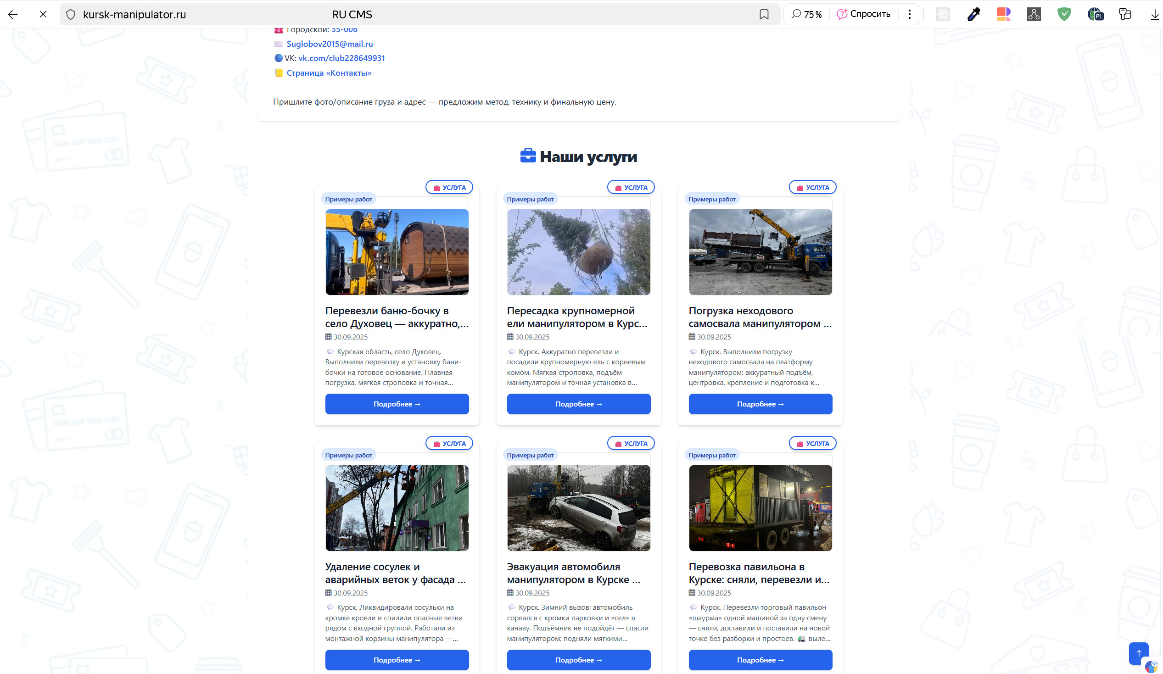Click Подробнее under баню-бочку card

click(x=397, y=404)
